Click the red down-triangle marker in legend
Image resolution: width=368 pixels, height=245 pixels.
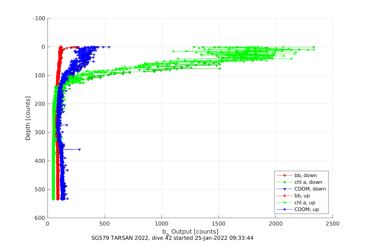point(284,176)
